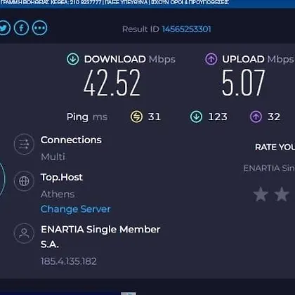Screen dimensions: 295x295
Task: Share result on Facebook icon
Action: 21,28
